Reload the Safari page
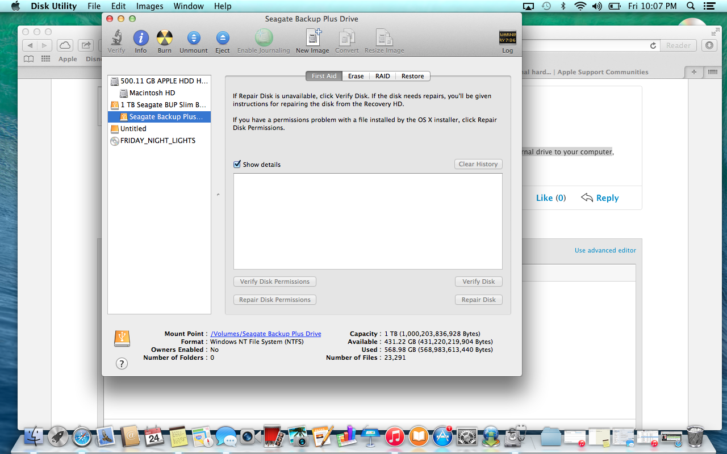This screenshot has height=454, width=727. point(653,45)
